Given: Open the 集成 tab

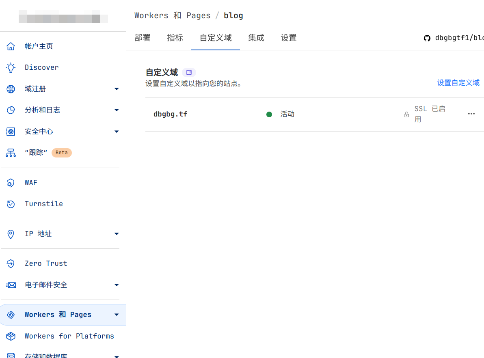Looking at the screenshot, I should pos(256,38).
